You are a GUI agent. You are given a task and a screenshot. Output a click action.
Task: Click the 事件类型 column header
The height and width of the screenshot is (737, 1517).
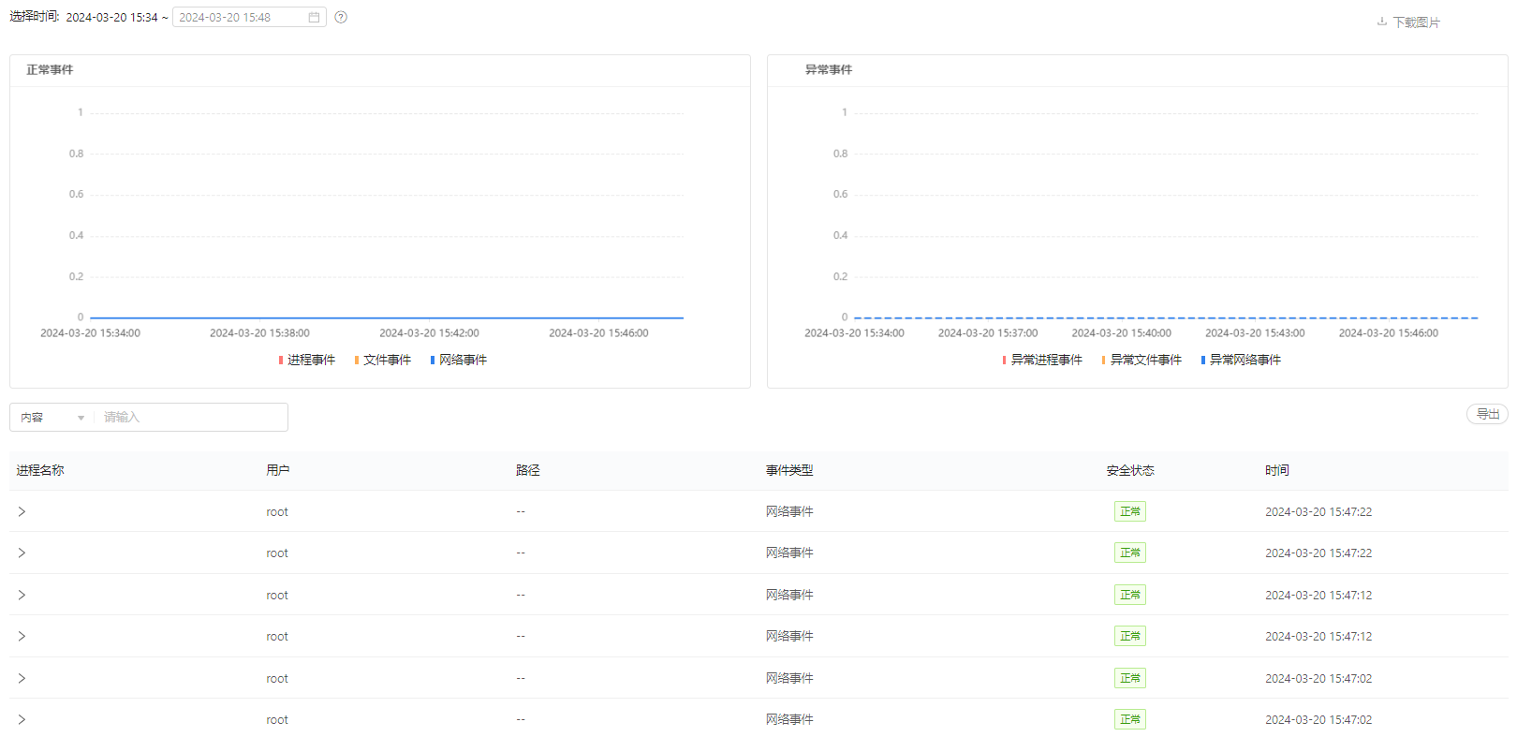pyautogui.click(x=789, y=470)
